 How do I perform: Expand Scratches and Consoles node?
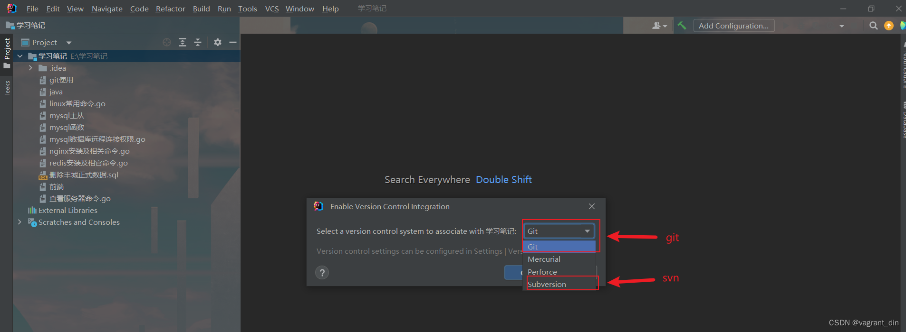tap(19, 222)
